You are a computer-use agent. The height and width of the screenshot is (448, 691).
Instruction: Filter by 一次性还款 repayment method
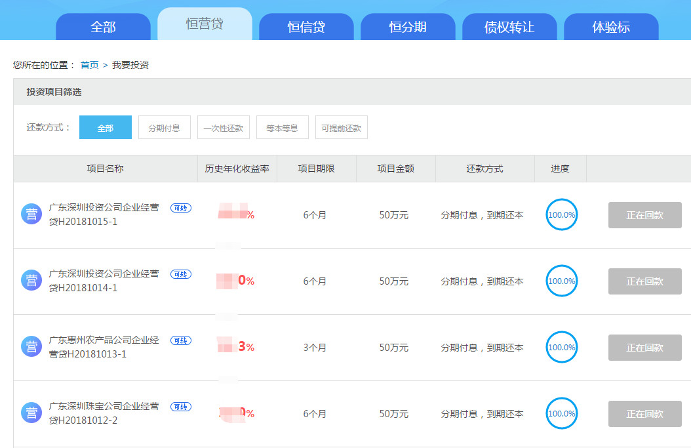click(x=223, y=128)
